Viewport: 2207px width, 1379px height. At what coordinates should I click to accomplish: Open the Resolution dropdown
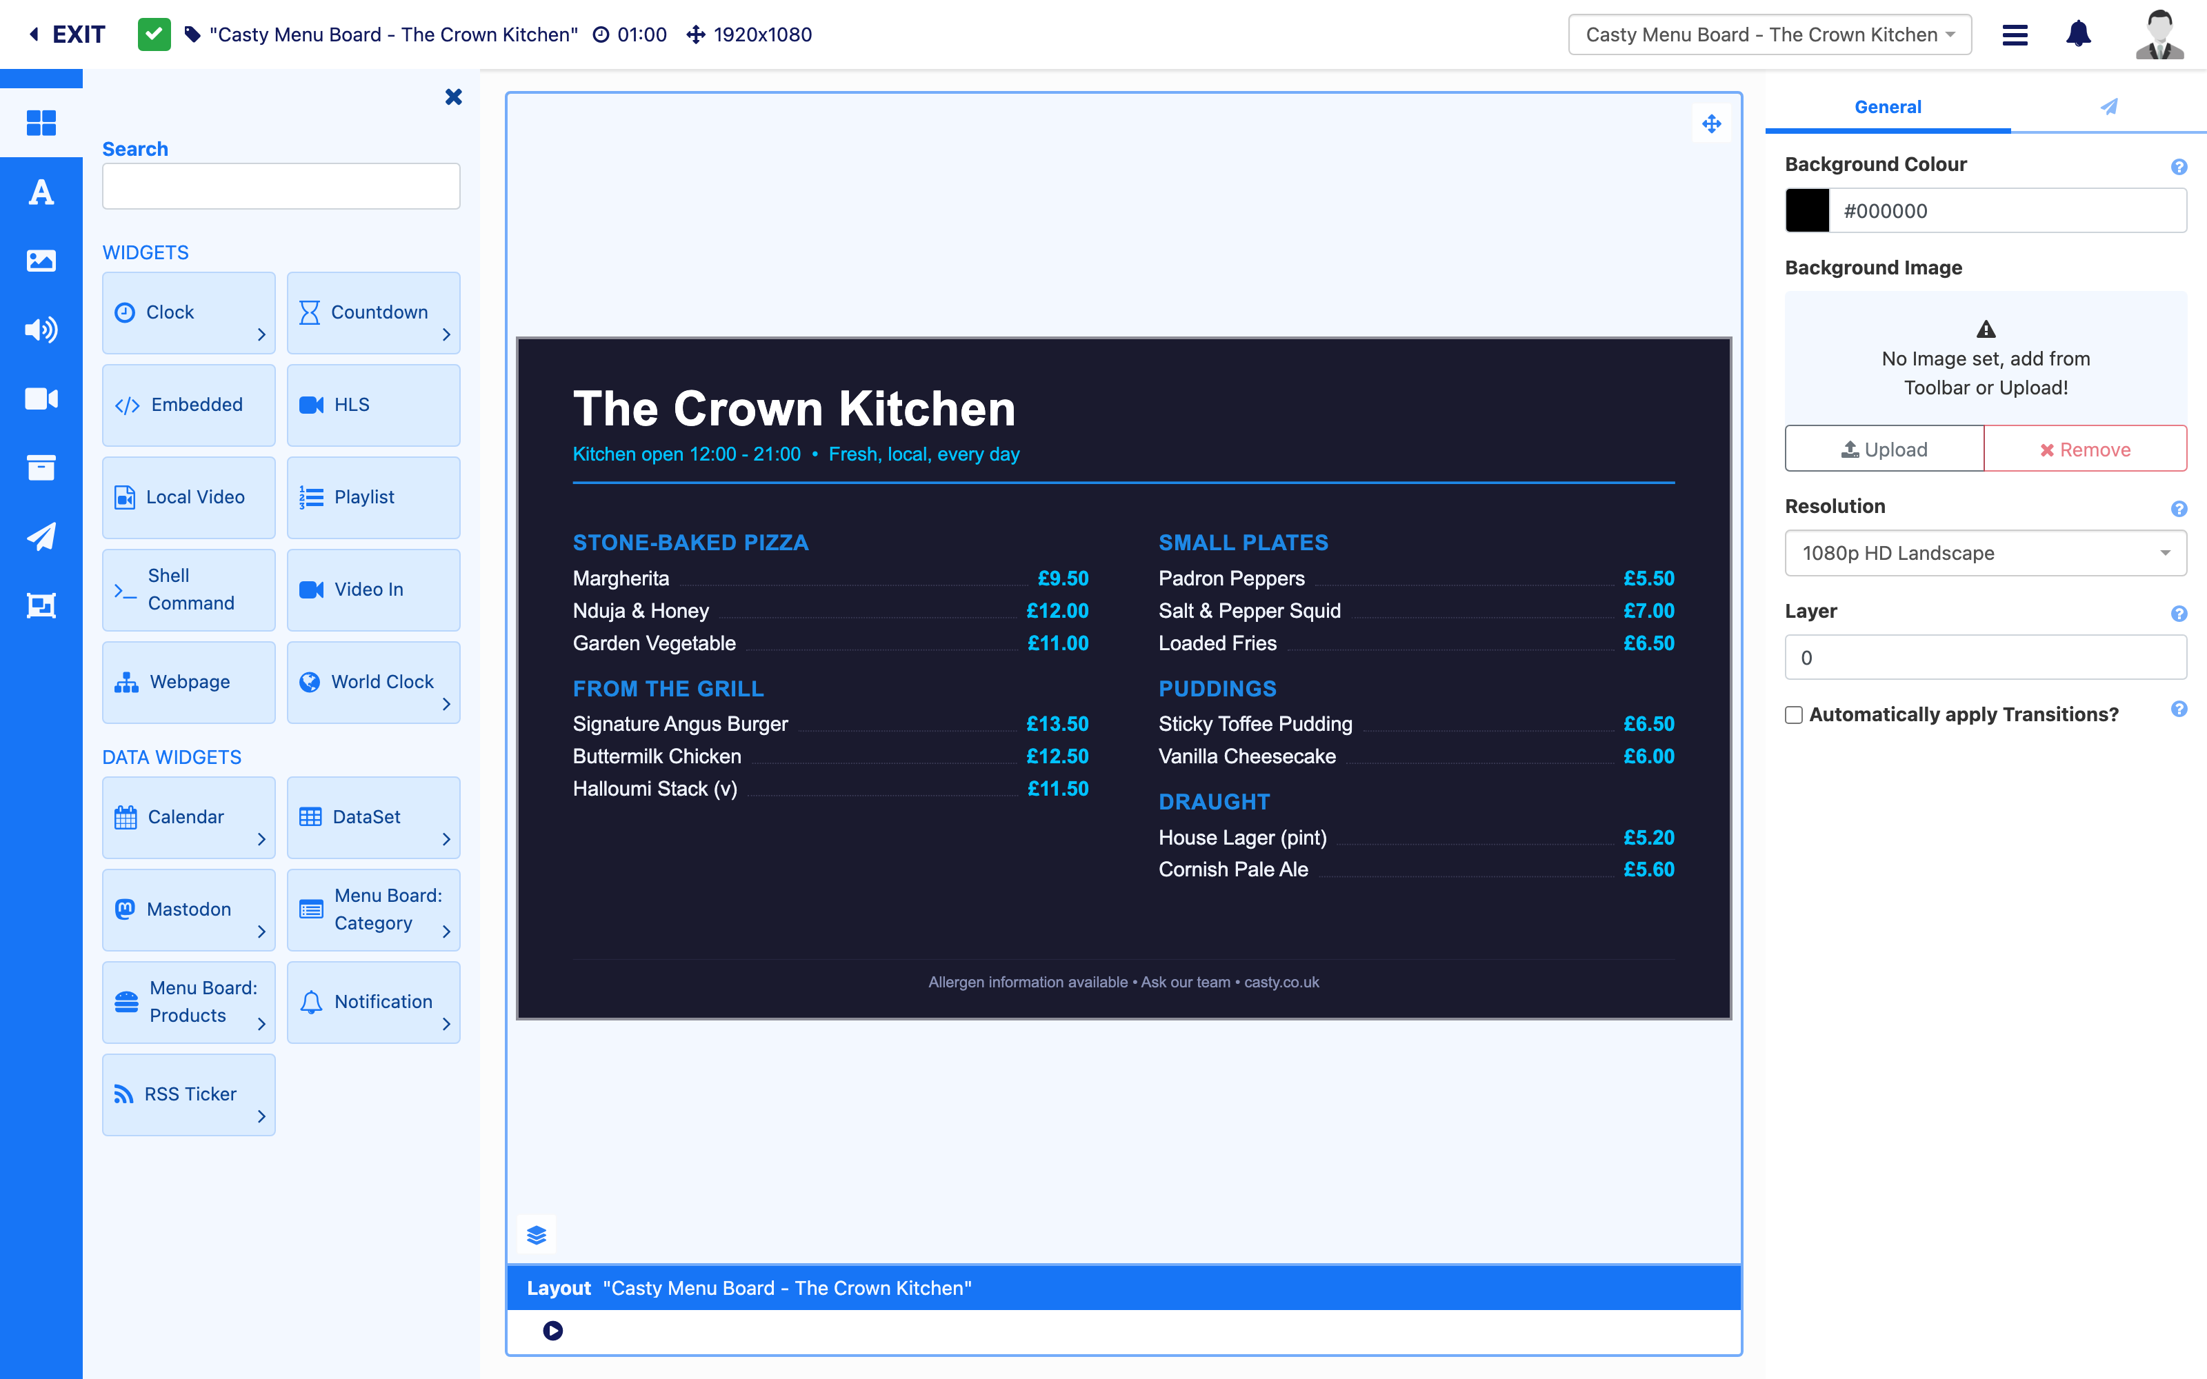pyautogui.click(x=1986, y=553)
